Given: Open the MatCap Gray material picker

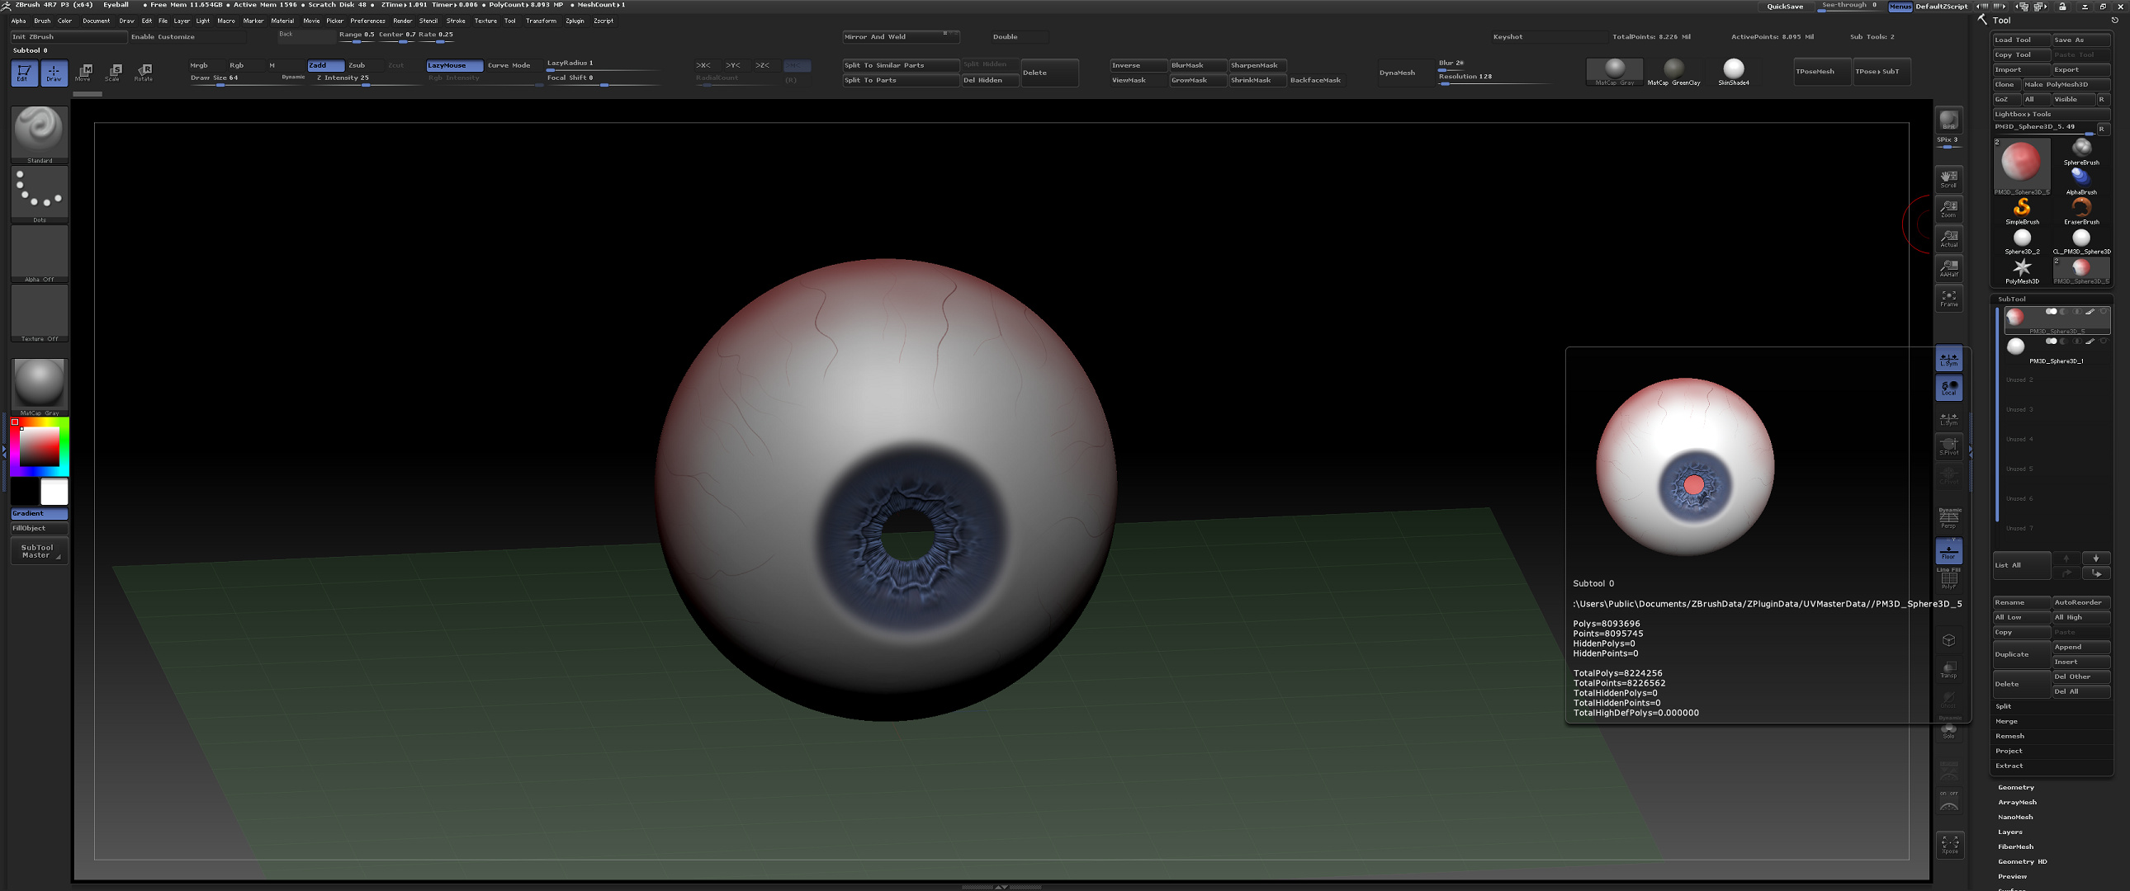Looking at the screenshot, I should tap(39, 386).
